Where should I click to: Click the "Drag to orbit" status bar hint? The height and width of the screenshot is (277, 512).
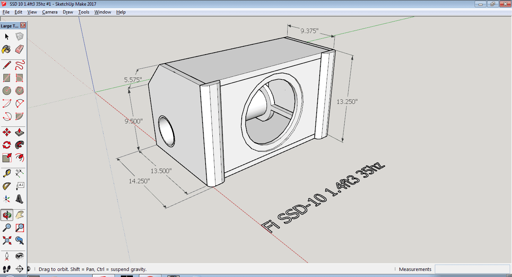coord(93,269)
